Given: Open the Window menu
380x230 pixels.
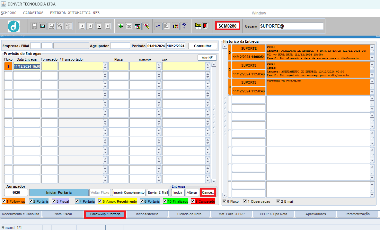Looking at the screenshot, I should (x=259, y=13).
